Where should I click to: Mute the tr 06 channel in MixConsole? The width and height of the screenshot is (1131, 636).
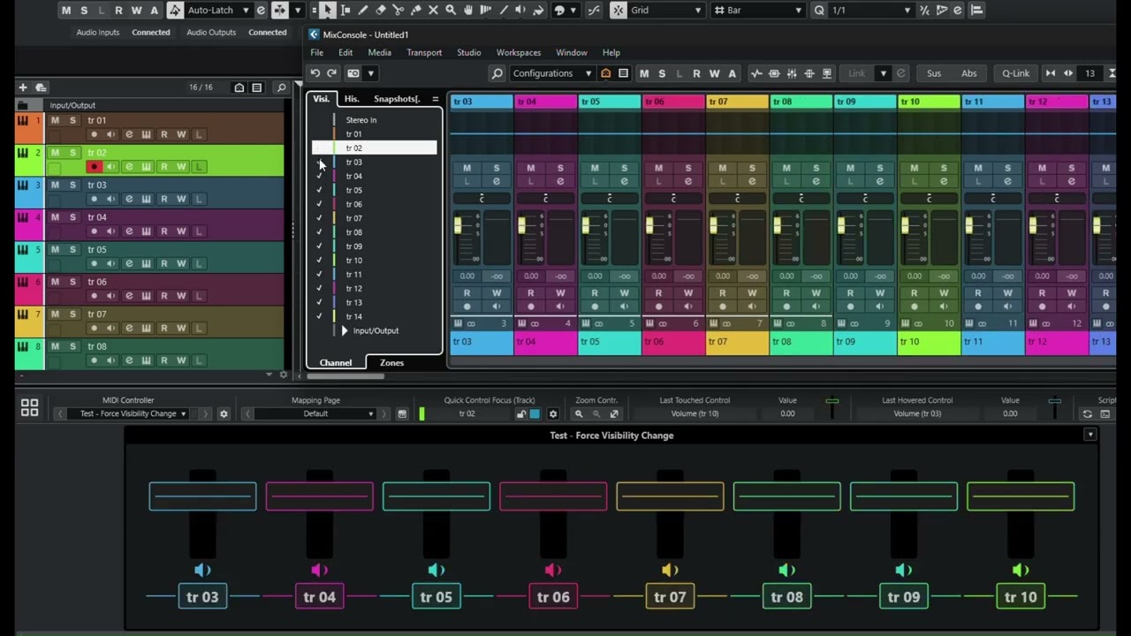click(658, 168)
